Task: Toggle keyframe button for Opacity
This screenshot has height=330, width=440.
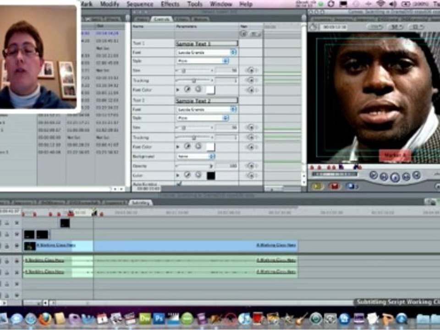Action: [251, 166]
